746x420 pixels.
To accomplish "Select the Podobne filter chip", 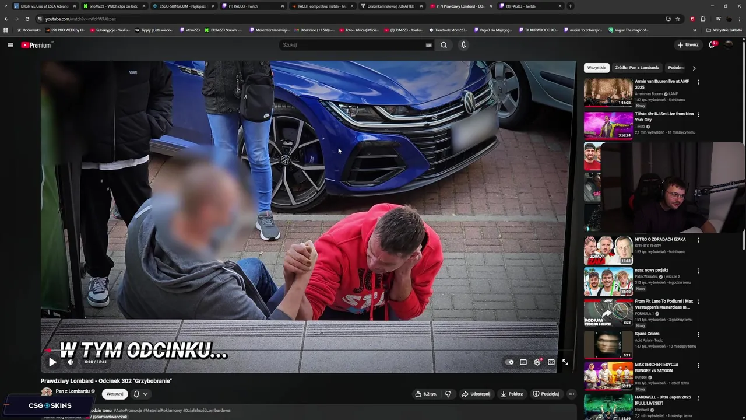I will click(676, 68).
